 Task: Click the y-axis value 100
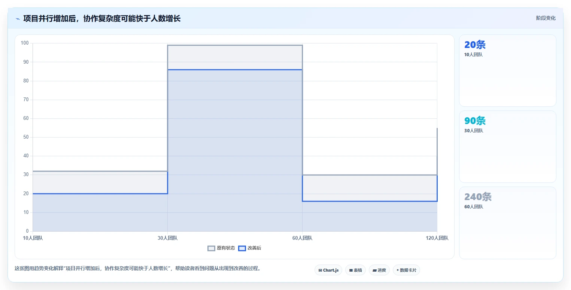coord(25,43)
